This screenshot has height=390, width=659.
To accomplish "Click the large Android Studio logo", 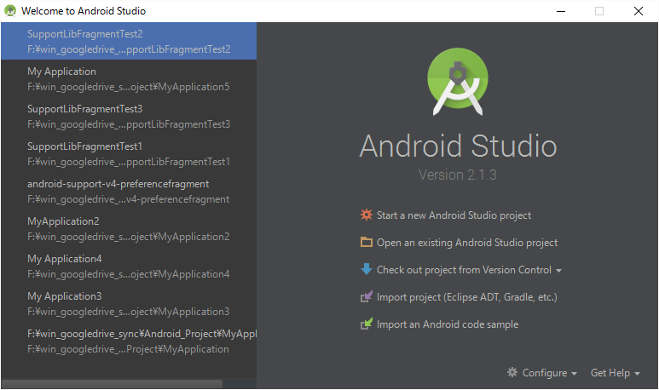I will (x=459, y=83).
